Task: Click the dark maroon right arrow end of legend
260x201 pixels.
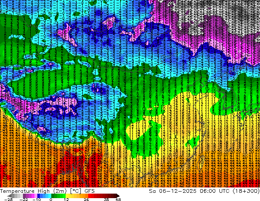Action: coord(118,196)
